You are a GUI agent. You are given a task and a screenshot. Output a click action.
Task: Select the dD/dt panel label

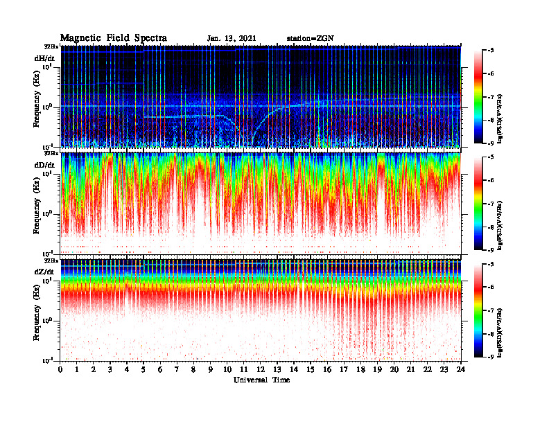point(44,165)
